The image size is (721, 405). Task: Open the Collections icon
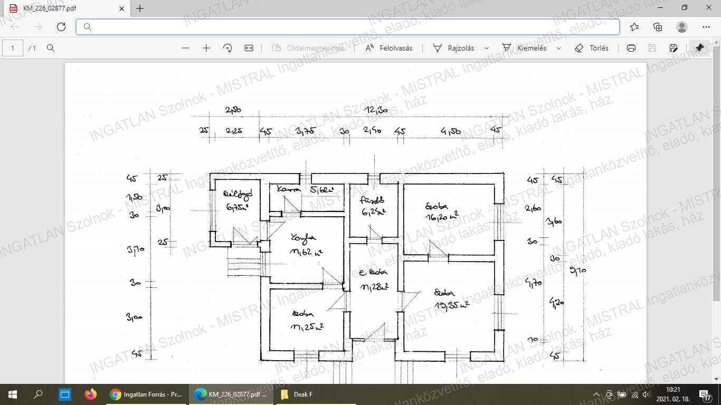pos(658,27)
